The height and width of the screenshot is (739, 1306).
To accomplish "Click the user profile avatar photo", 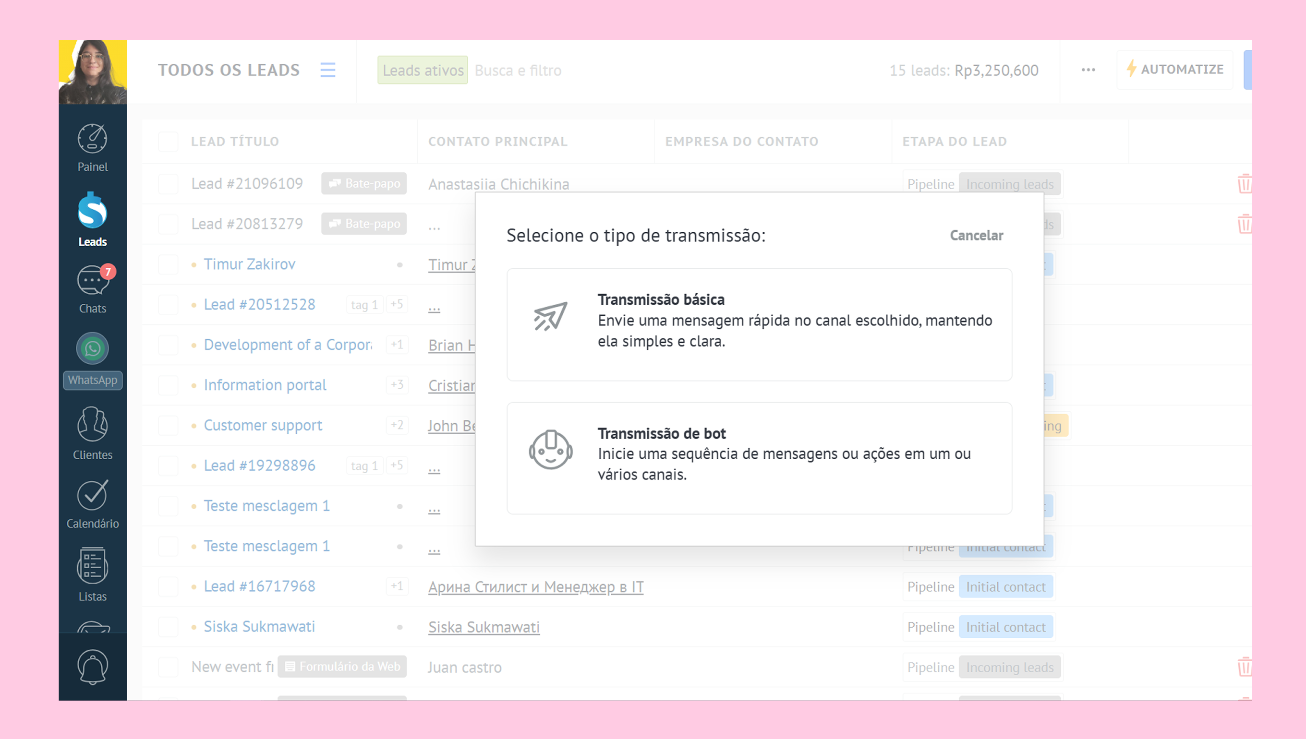I will (x=92, y=72).
